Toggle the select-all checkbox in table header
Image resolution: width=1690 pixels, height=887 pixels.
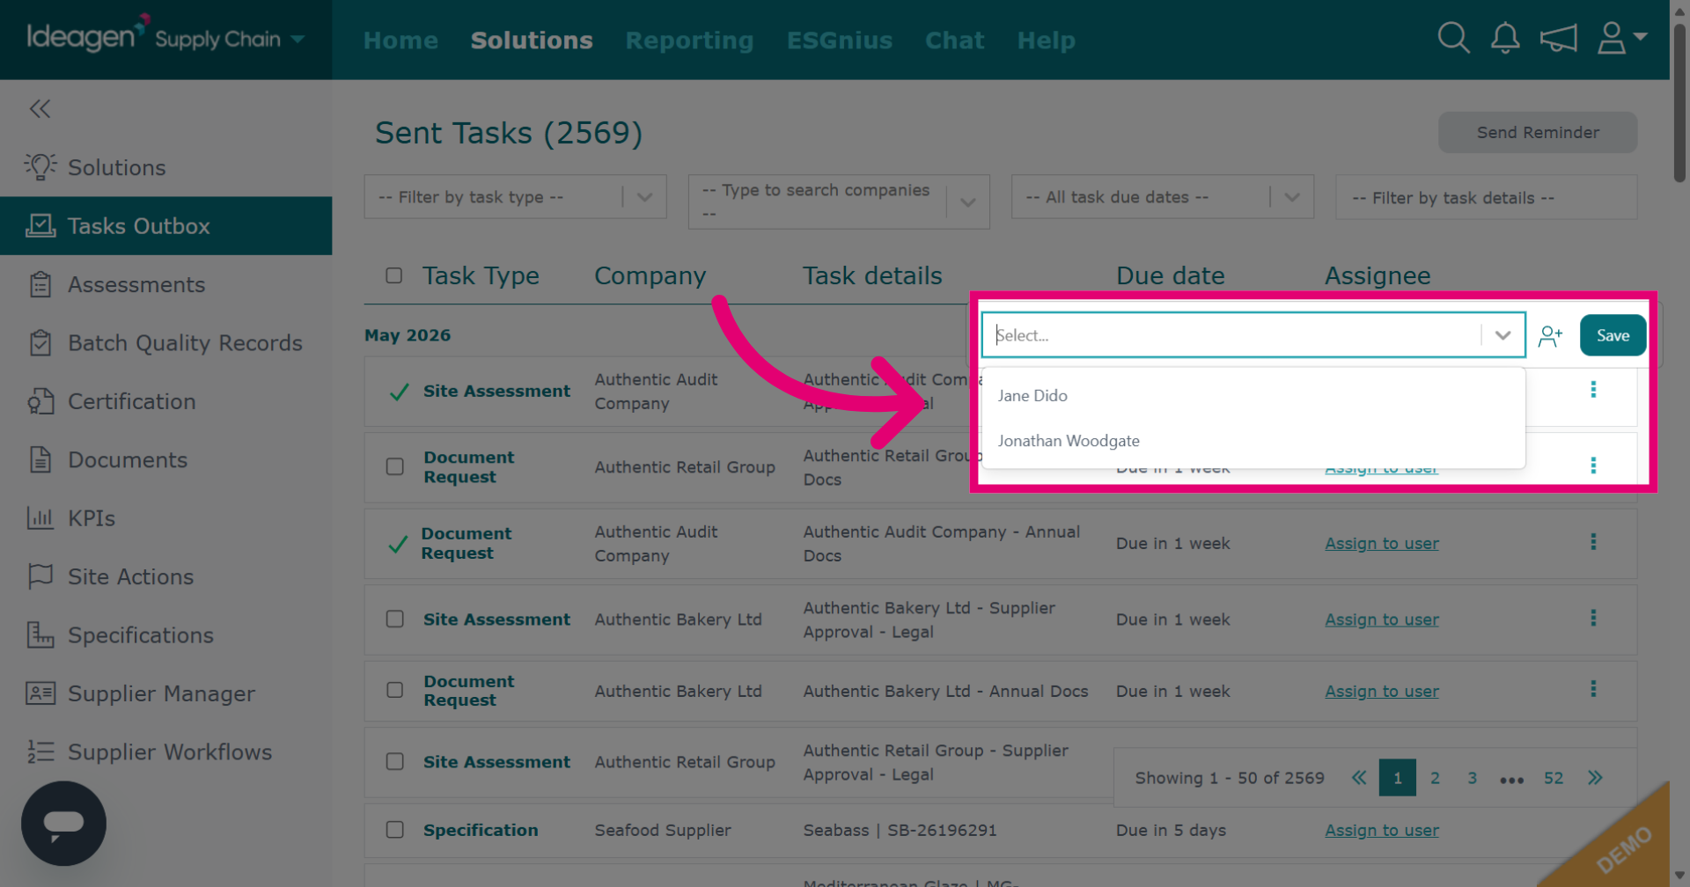click(x=394, y=275)
